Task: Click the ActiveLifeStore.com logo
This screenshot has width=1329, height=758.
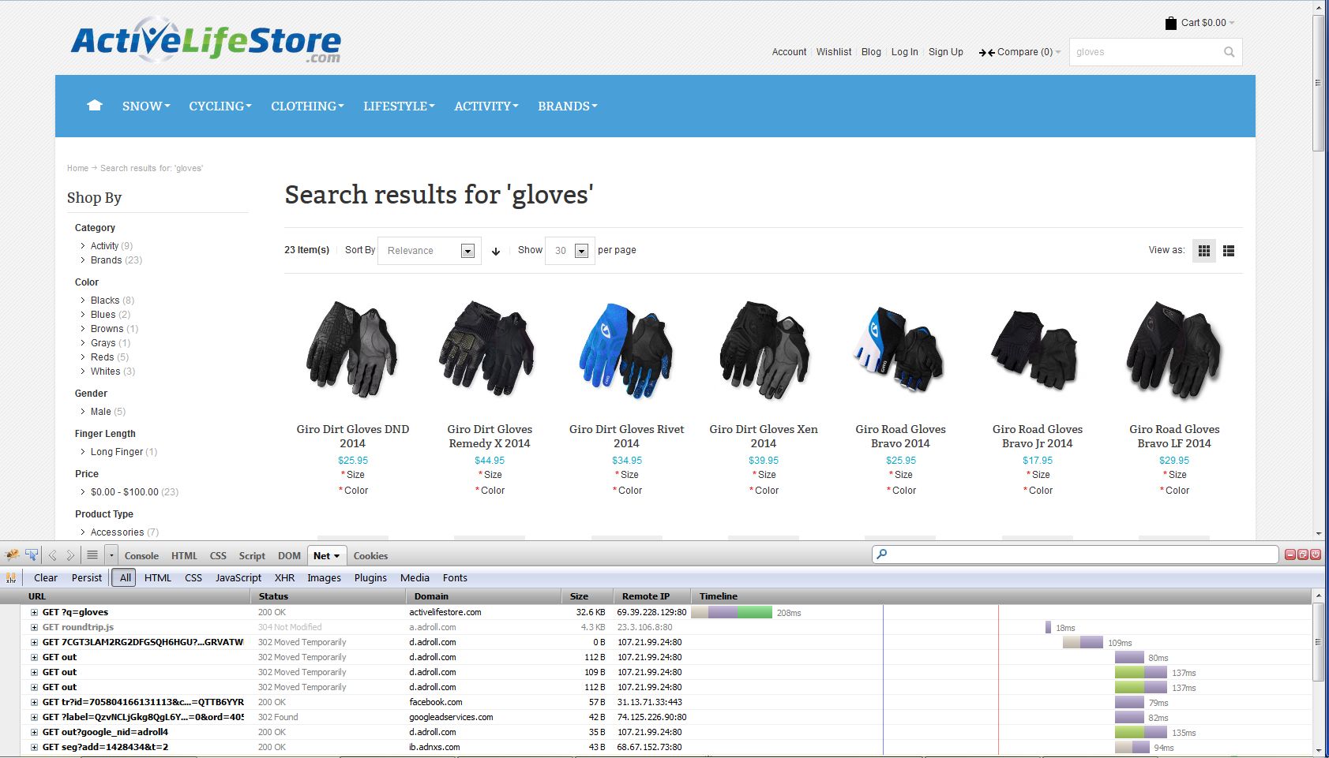Action: pyautogui.click(x=207, y=39)
